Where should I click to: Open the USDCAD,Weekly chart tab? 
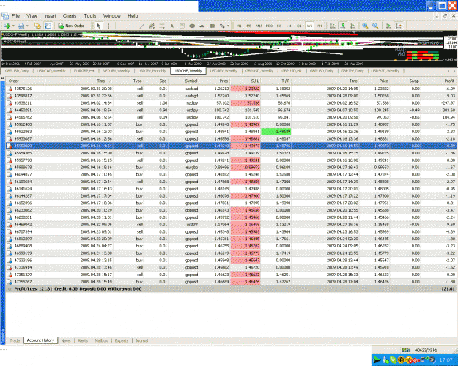(51, 71)
